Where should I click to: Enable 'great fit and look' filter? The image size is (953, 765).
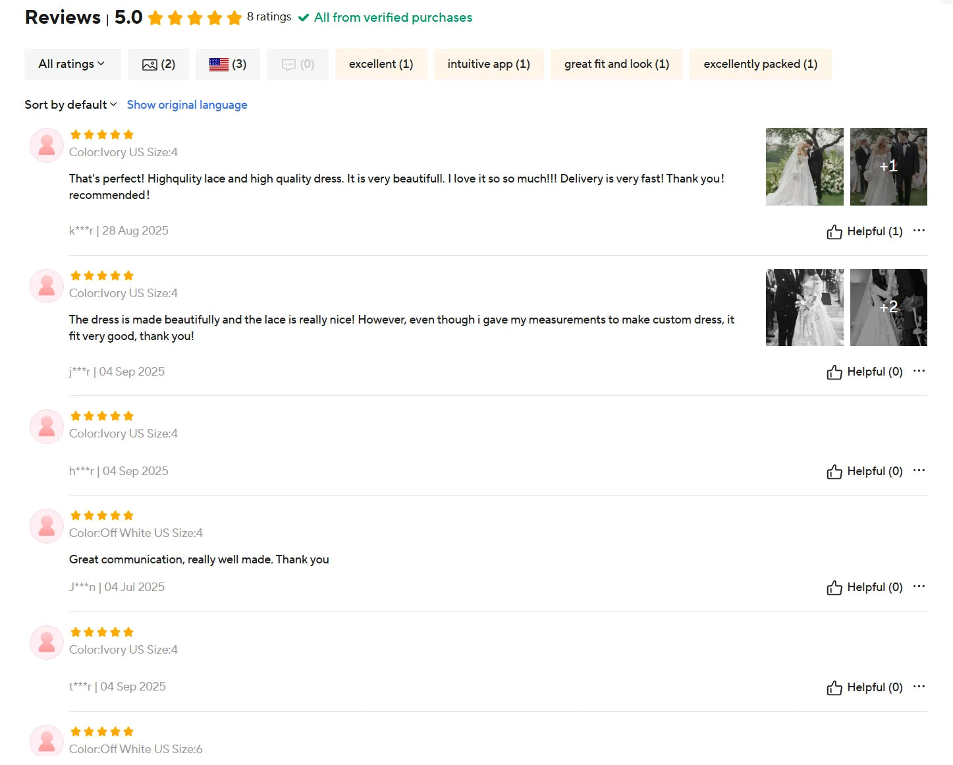(616, 64)
